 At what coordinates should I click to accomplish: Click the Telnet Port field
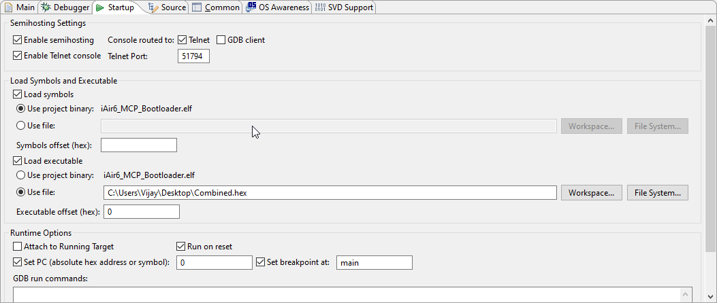194,56
